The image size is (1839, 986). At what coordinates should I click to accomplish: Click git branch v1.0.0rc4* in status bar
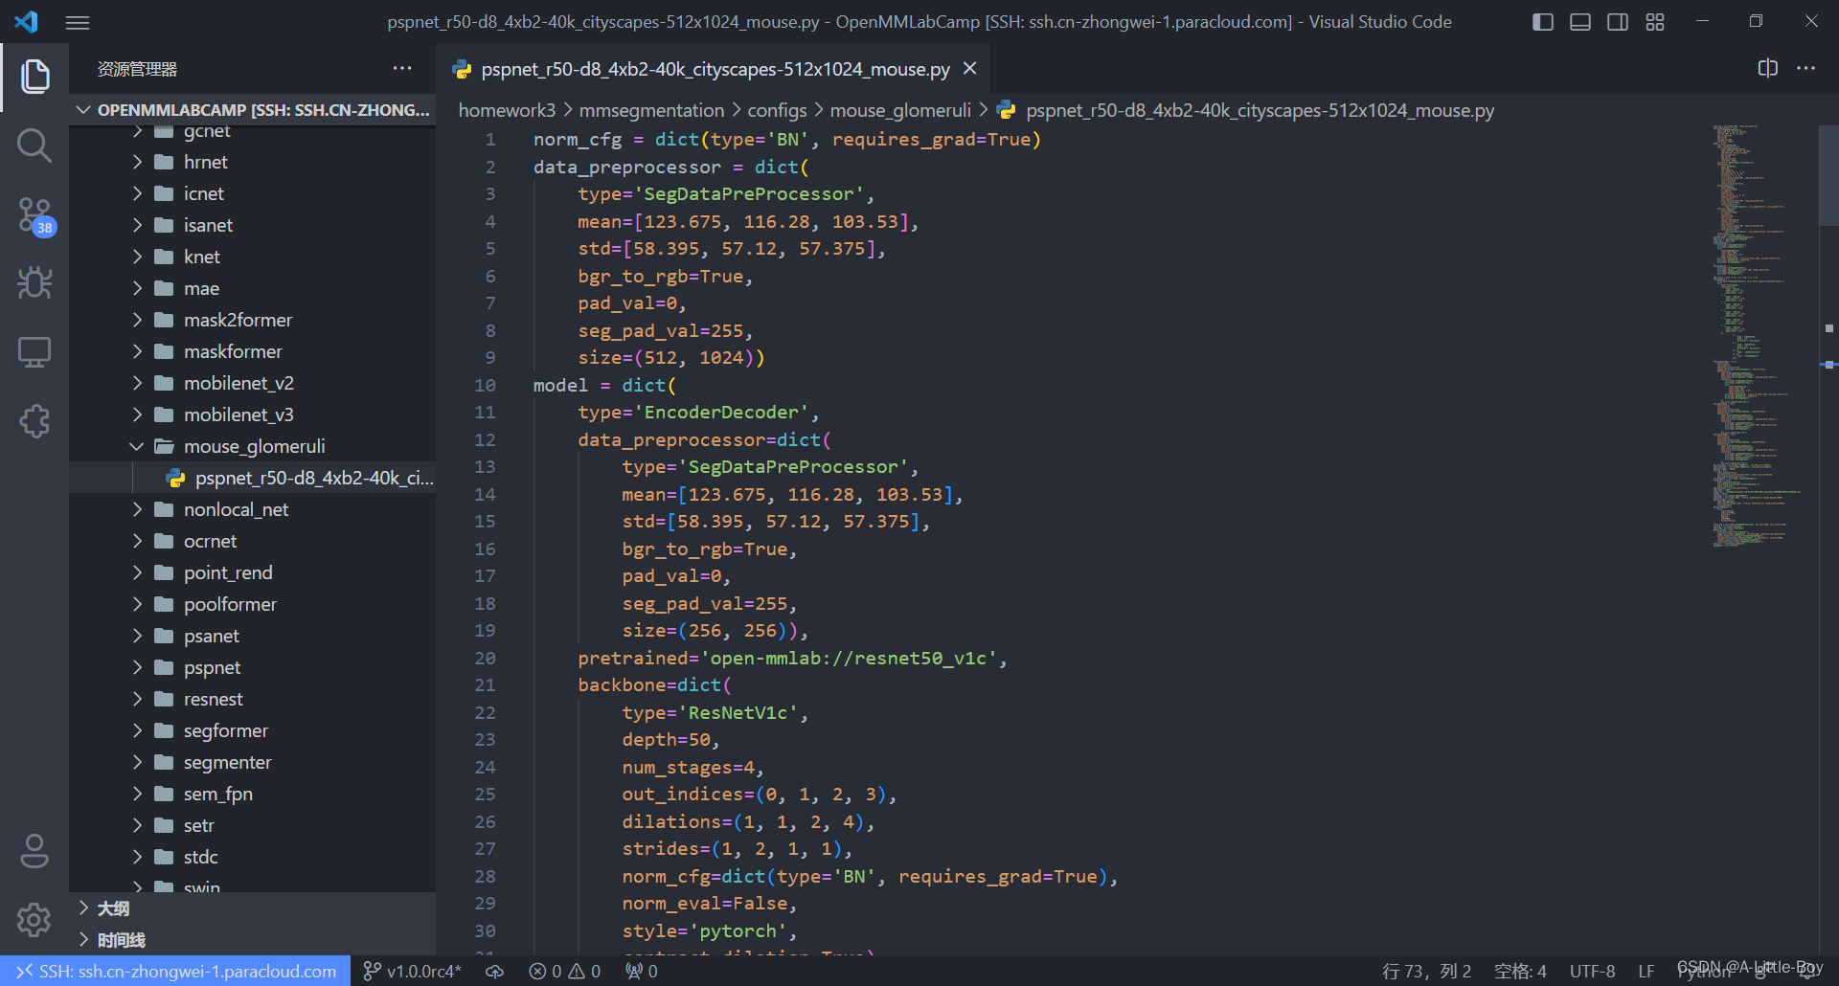[413, 971]
